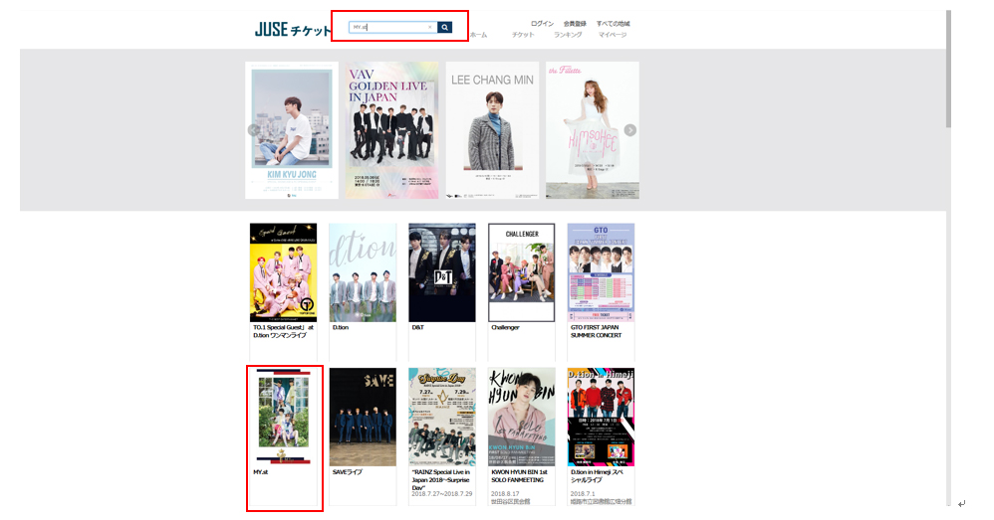Open the D&T event poster thumbnail
The width and height of the screenshot is (994, 520).
pyautogui.click(x=442, y=272)
